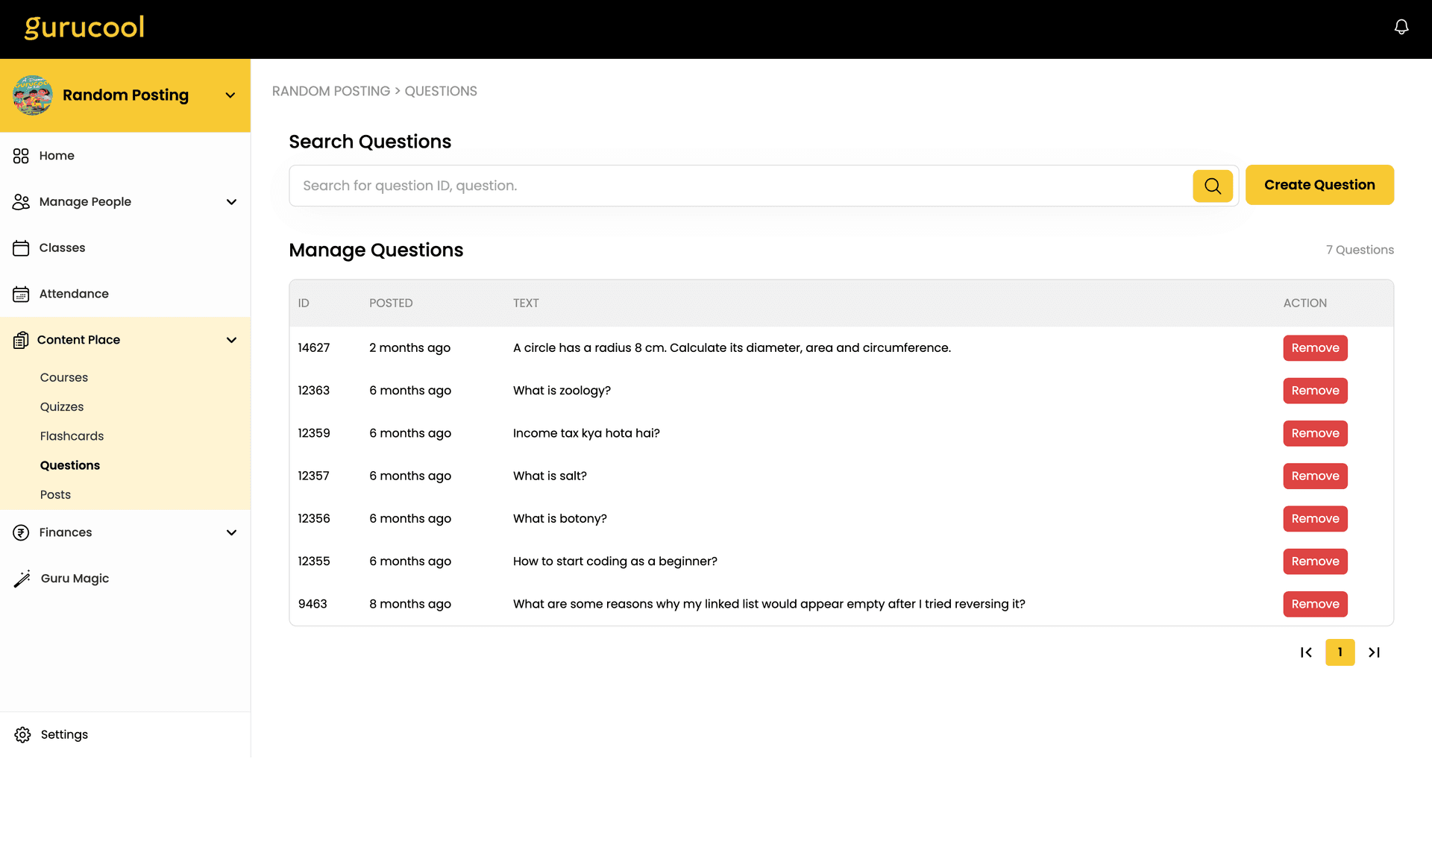Click question ID 14627
Screen dimensions: 1432x841
point(314,348)
